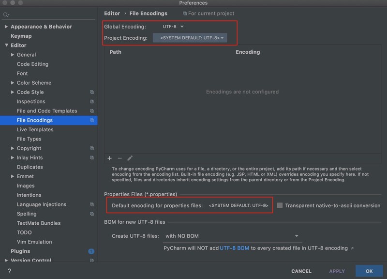Image resolution: width=387 pixels, height=279 pixels.
Task: Open the Project Encoding dropdown
Action: pos(190,38)
